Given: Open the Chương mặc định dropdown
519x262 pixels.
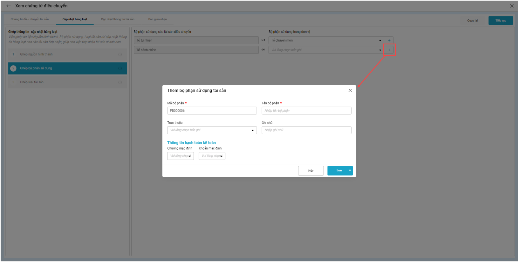Looking at the screenshot, I should (190, 156).
